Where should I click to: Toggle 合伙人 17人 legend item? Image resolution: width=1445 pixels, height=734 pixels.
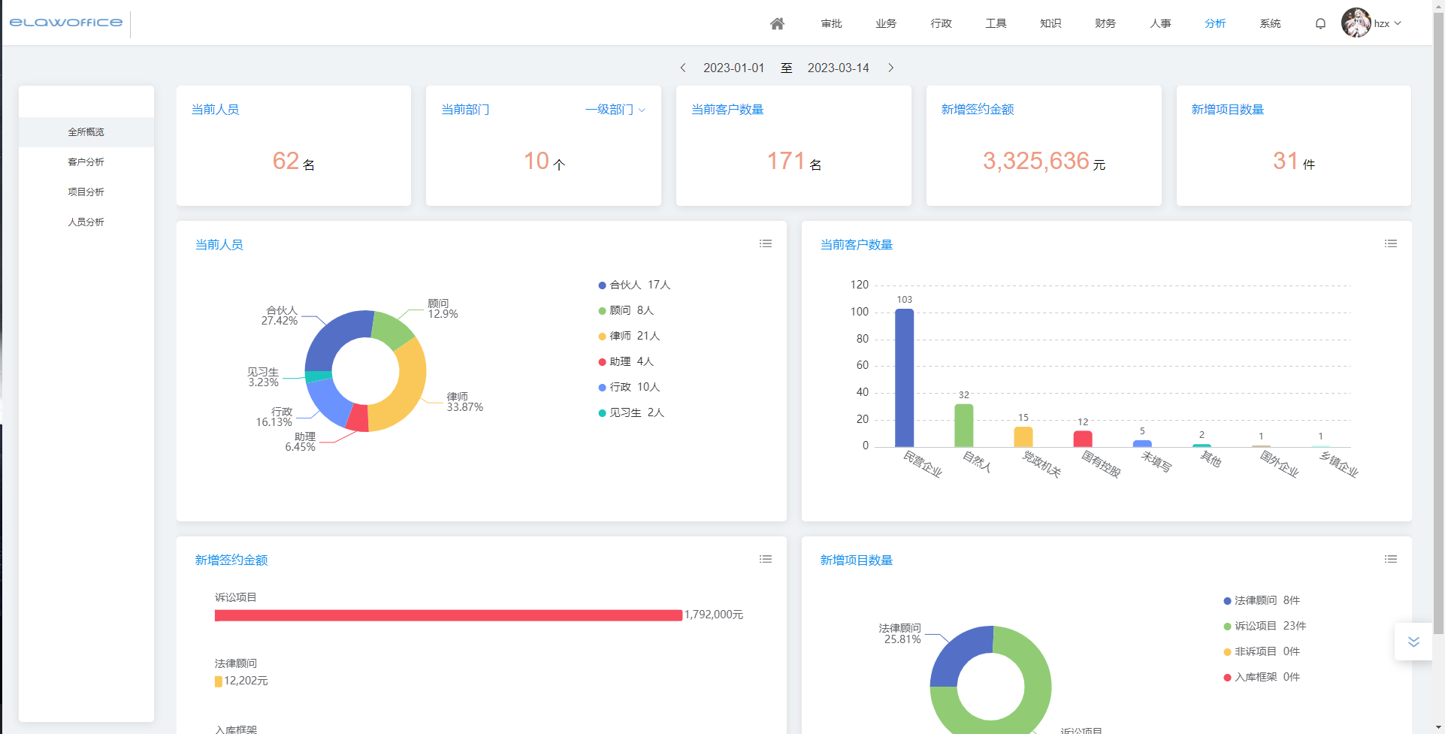coord(634,285)
